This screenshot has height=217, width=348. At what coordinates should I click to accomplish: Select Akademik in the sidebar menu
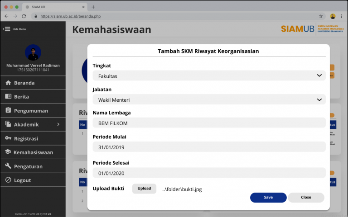click(x=33, y=124)
